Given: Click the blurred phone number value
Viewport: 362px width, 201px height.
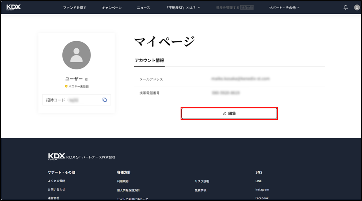Looking at the screenshot, I should click(226, 93).
